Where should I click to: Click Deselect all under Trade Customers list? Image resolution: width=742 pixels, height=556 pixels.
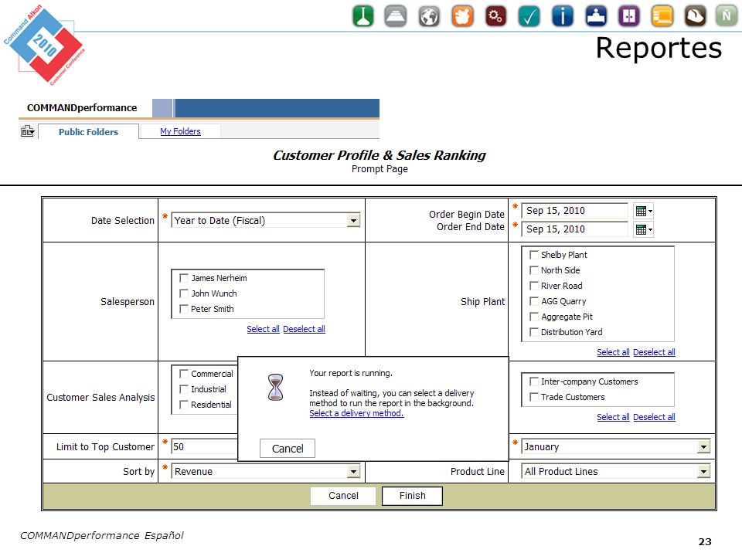(654, 417)
